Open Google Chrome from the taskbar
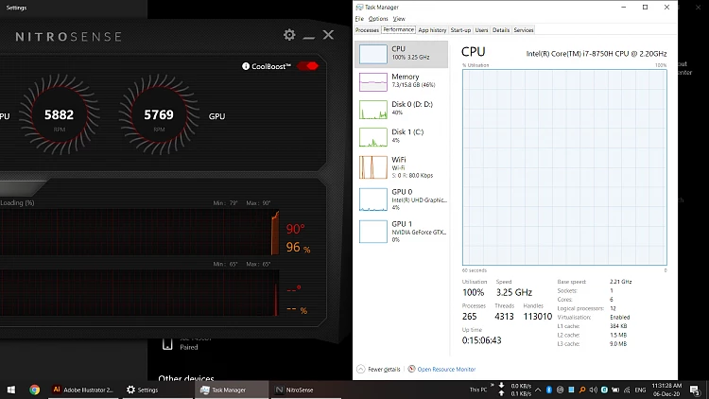The height and width of the screenshot is (399, 709). (x=35, y=390)
